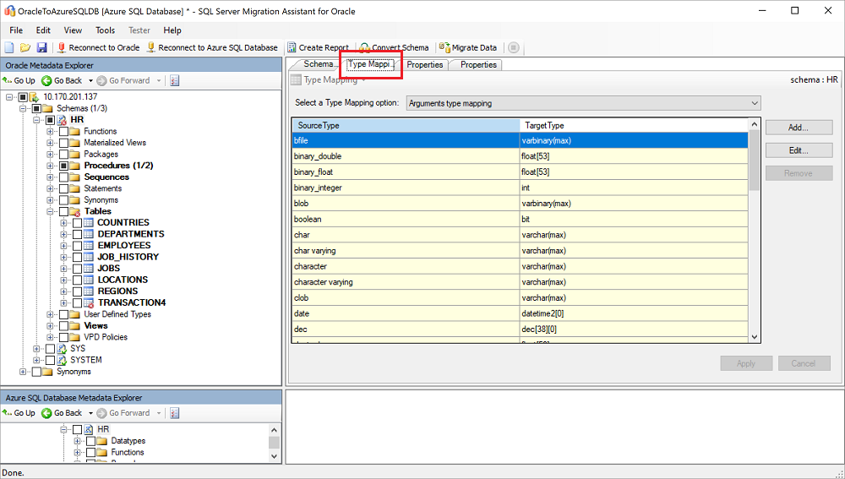Save project with the floppy disk icon

(41, 48)
